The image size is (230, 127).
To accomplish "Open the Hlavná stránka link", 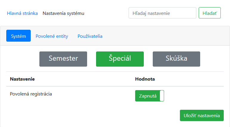I will tap(22, 13).
